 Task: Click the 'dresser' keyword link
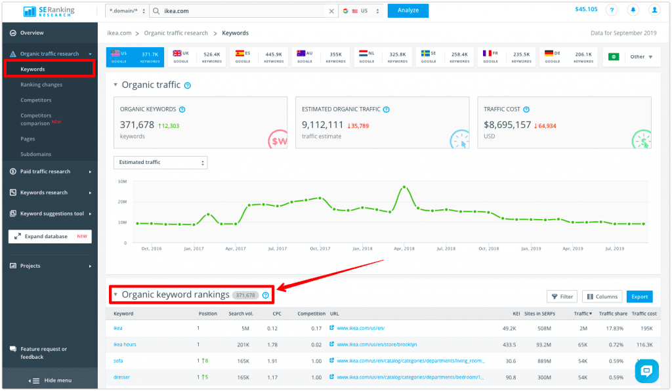(x=121, y=377)
